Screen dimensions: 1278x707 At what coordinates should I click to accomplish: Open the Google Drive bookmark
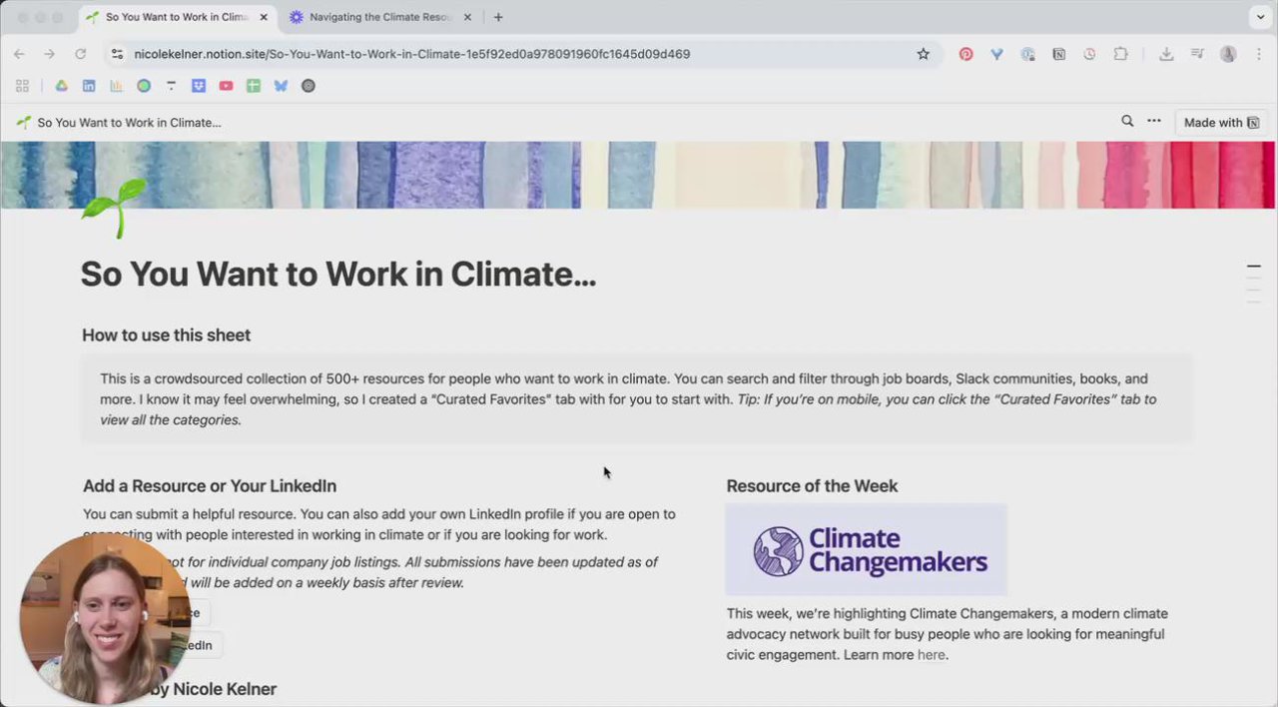pyautogui.click(x=61, y=86)
